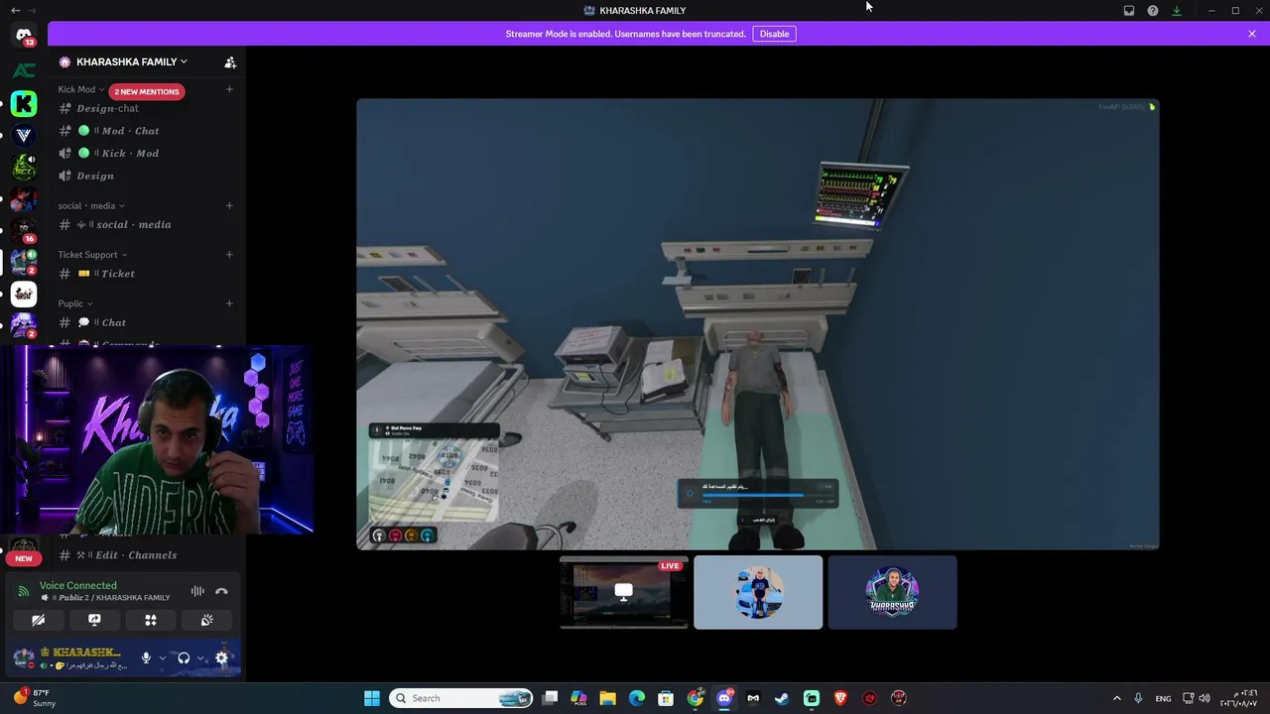Collapse the Kick Mod category
Image resolution: width=1270 pixels, height=714 pixels.
80,89
